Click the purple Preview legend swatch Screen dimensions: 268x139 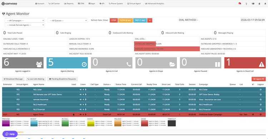pyautogui.click(x=6, y=123)
